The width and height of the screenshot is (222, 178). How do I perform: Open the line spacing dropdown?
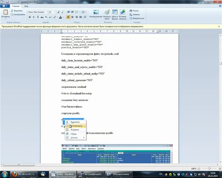84,12
